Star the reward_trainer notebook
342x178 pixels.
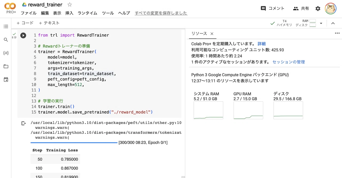(x=70, y=5)
